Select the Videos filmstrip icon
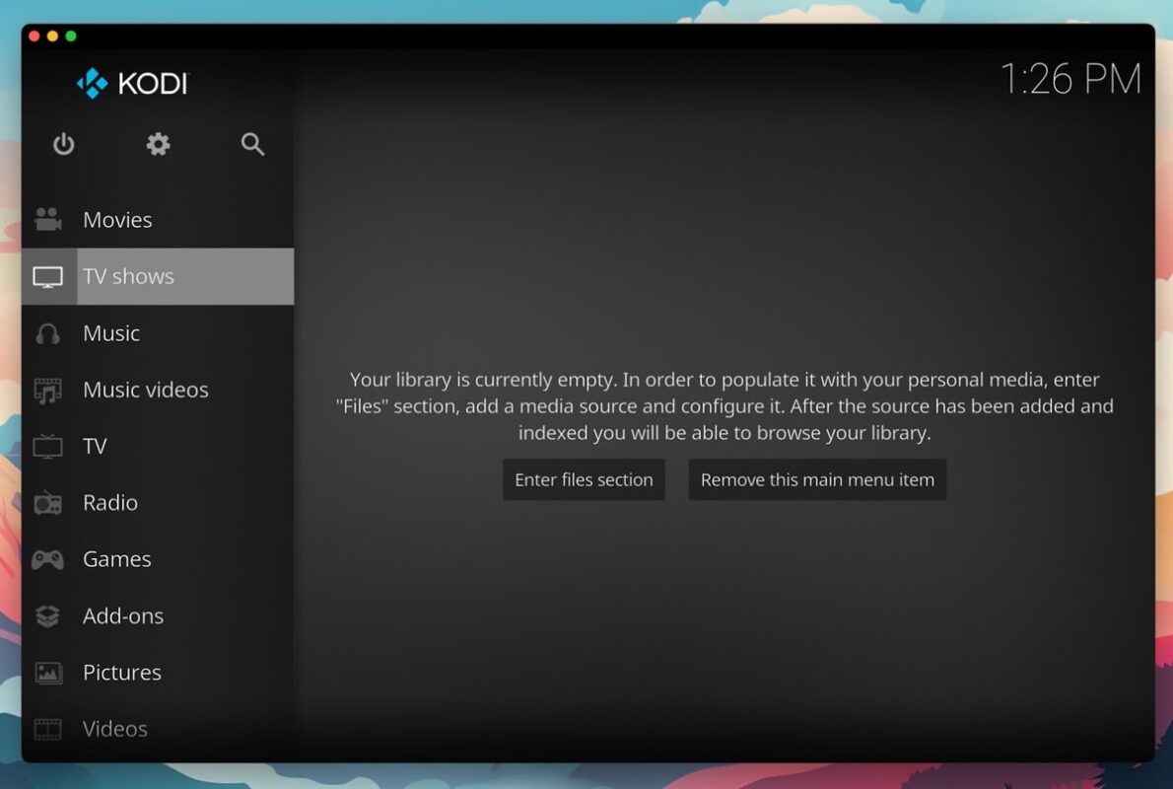Viewport: 1173px width, 789px height. point(47,728)
